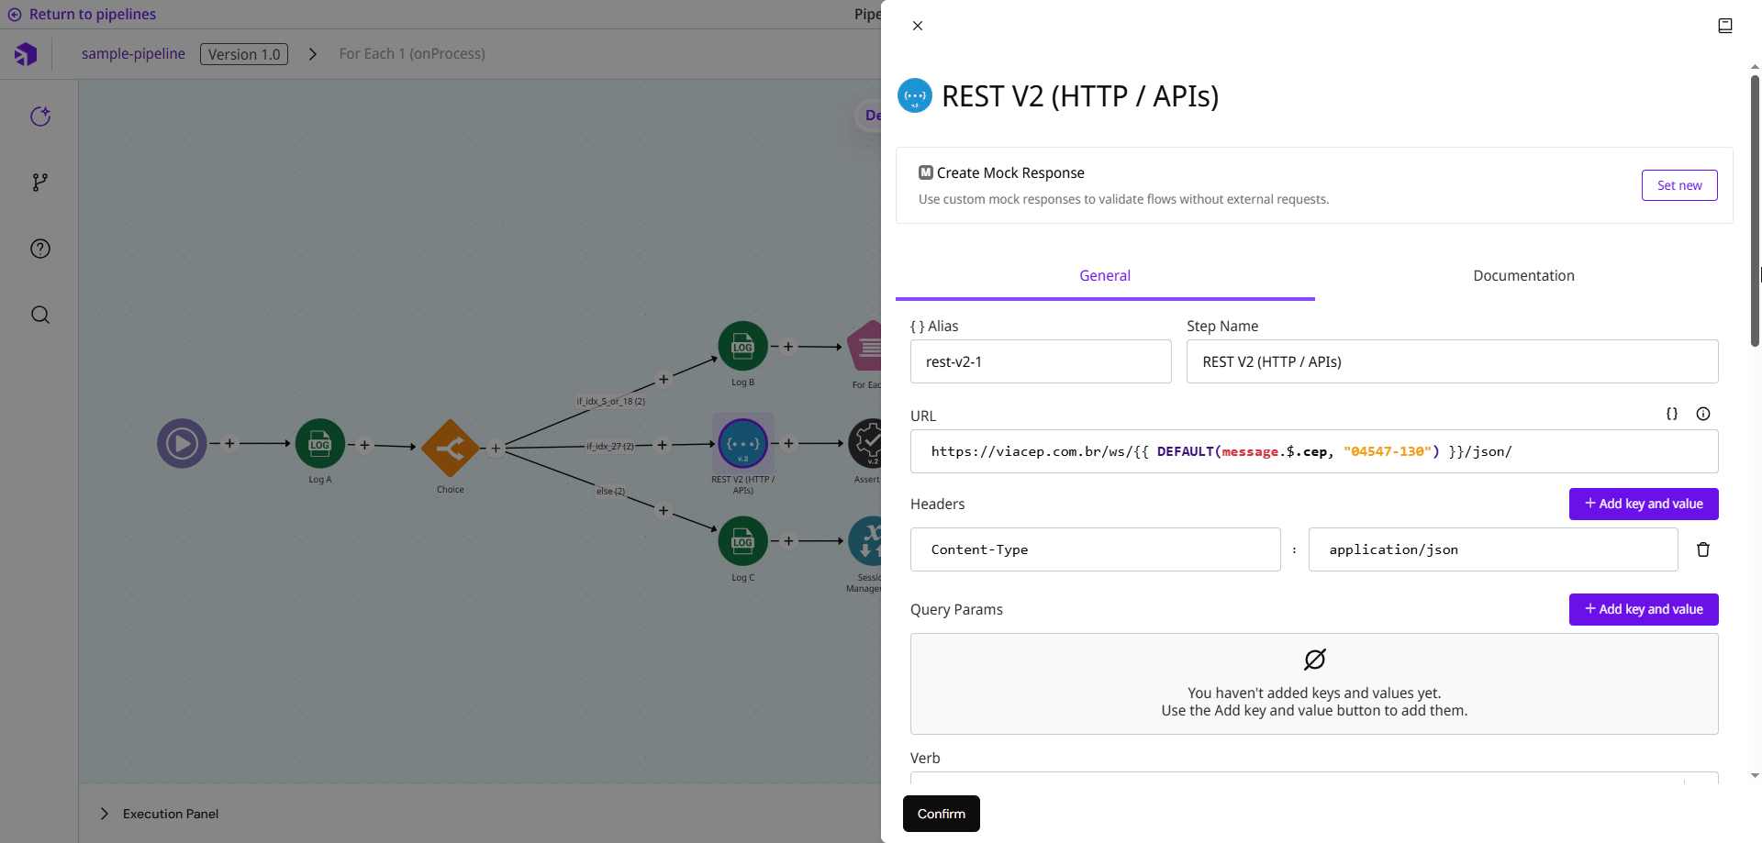Viewport: 1762px width, 843px height.
Task: Select the Log C node
Action: tap(742, 541)
